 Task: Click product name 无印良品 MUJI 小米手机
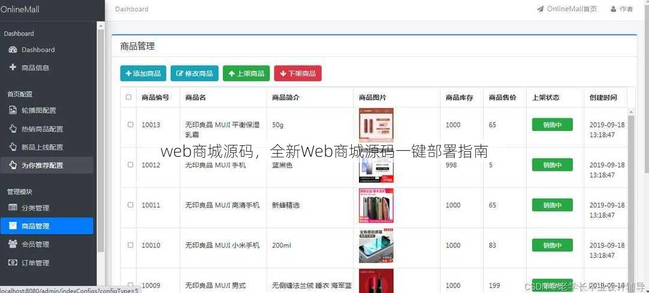222,245
